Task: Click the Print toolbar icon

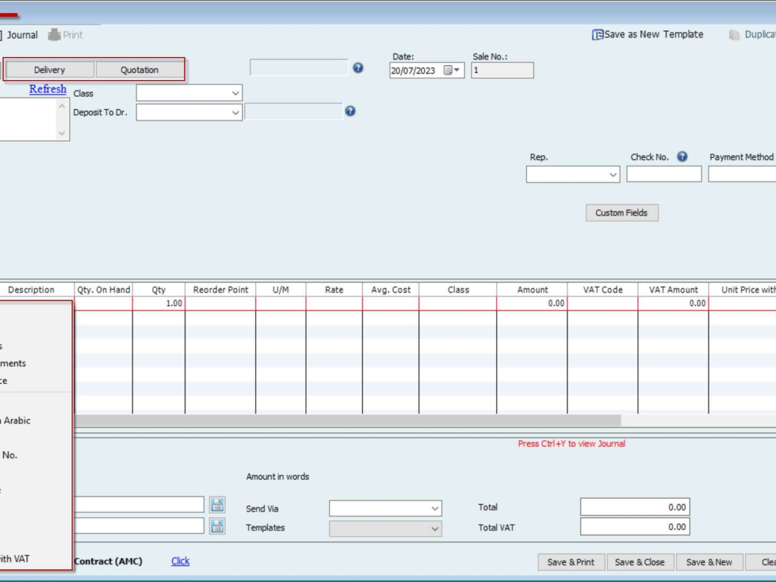Action: (55, 35)
